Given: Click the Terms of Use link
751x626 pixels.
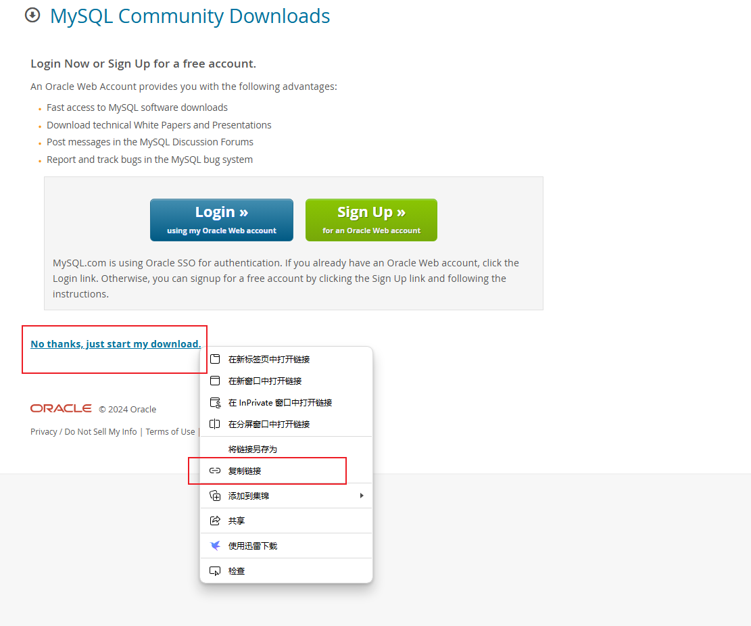Looking at the screenshot, I should click(x=170, y=431).
